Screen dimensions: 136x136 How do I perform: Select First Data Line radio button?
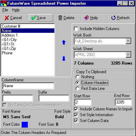tap(78, 89)
